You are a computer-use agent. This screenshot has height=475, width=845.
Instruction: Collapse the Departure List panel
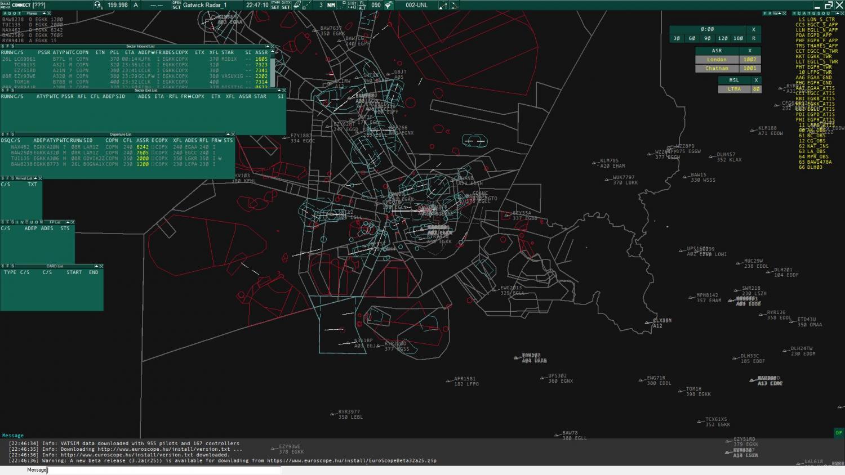point(228,135)
